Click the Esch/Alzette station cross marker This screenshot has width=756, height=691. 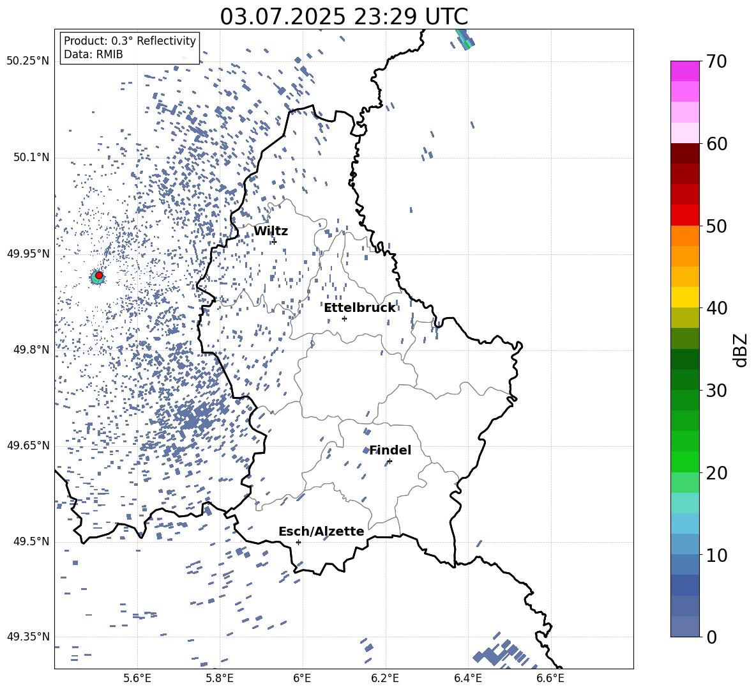click(x=298, y=542)
